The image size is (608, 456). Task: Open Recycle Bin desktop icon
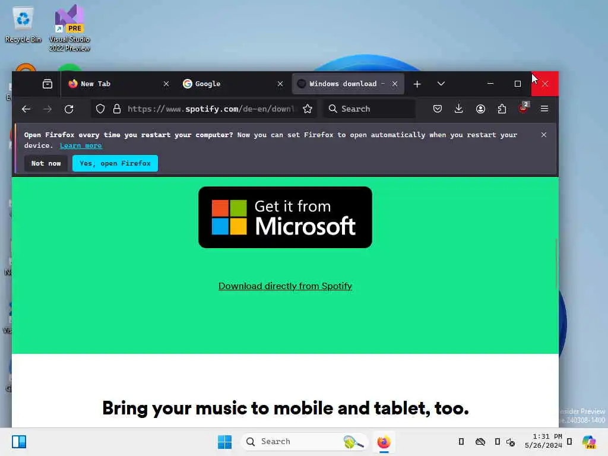pos(23,24)
